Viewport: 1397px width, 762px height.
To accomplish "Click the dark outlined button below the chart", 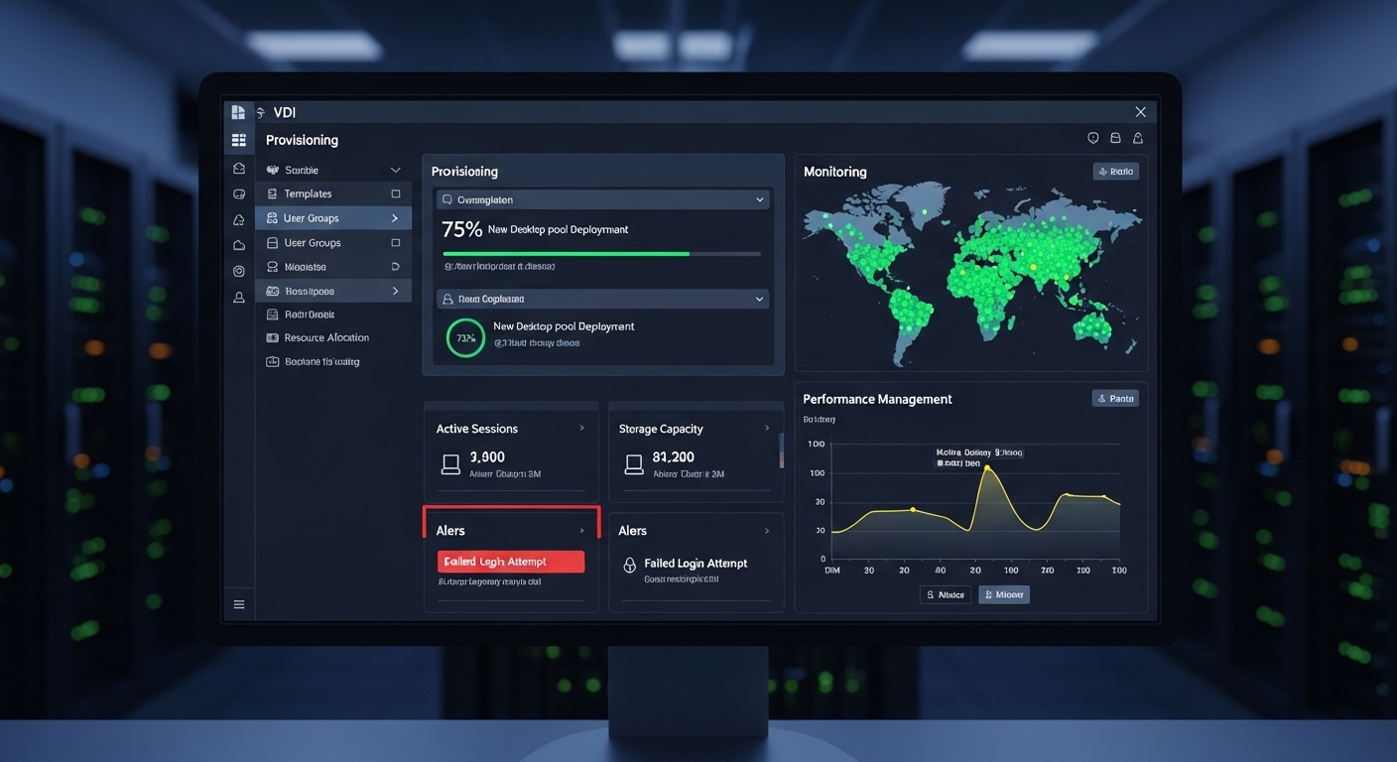I will 945,594.
